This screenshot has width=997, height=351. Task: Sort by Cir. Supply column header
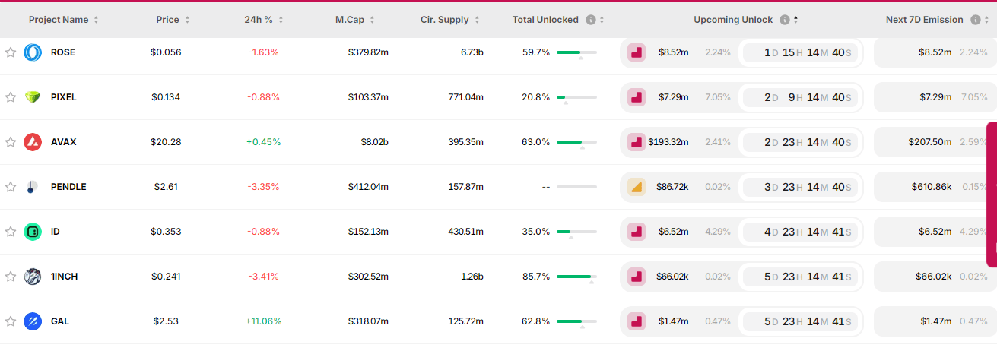click(x=449, y=20)
